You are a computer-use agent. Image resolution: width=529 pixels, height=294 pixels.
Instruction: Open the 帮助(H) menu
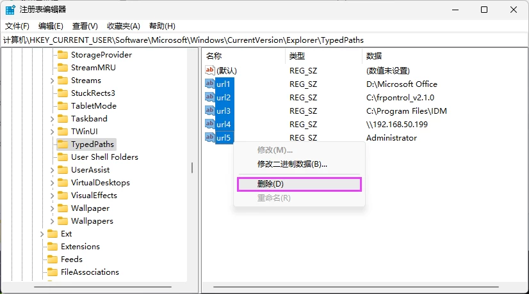point(162,26)
